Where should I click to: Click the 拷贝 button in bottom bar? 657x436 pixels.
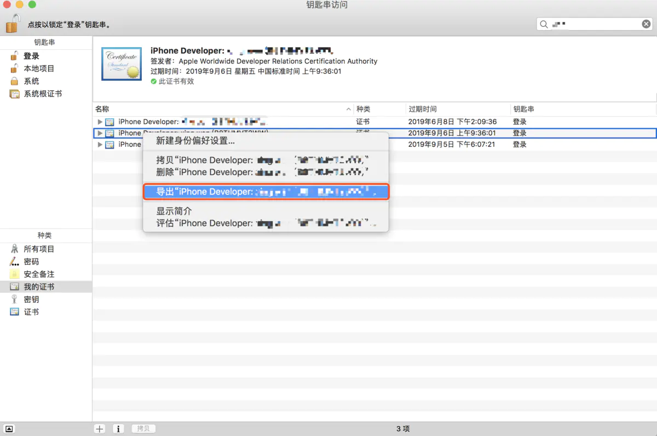point(143,429)
